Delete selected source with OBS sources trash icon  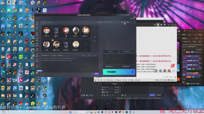[105, 96]
